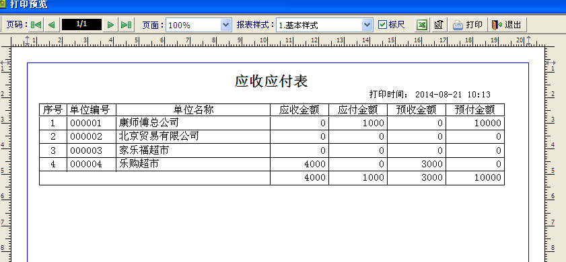Click unit code 000001
Screen dimensions: 566x262
pos(86,123)
